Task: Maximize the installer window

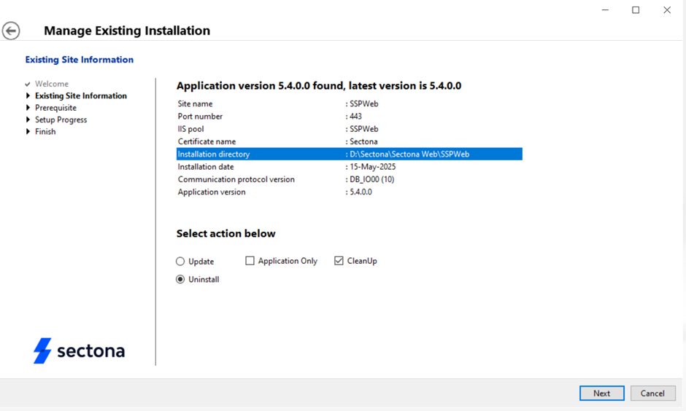Action: (636, 10)
